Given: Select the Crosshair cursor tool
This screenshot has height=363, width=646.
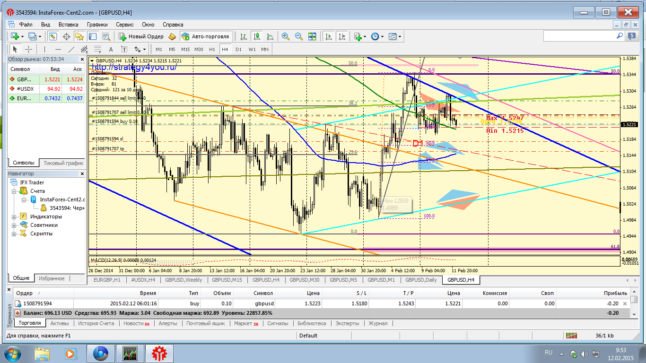Looking at the screenshot, I should 28,49.
